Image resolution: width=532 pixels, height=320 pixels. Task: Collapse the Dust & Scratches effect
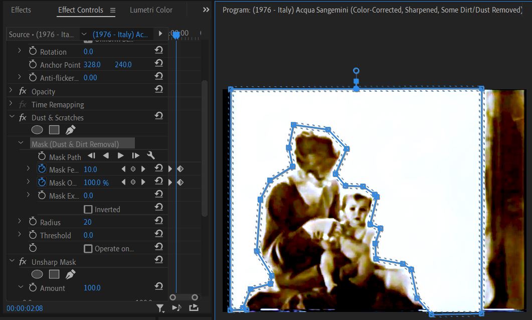pos(12,116)
